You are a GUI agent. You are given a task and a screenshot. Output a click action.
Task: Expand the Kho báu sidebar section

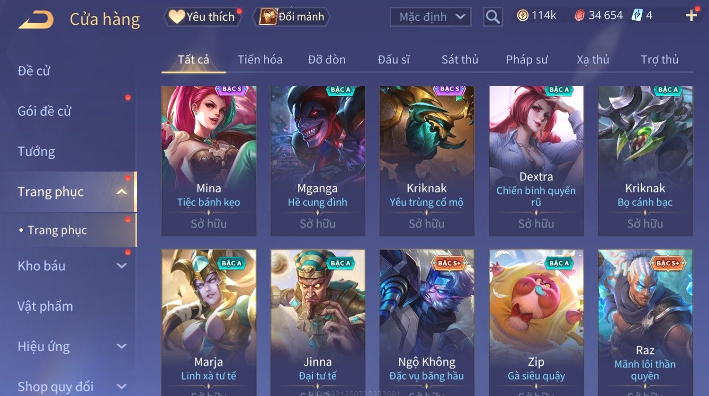pos(122,266)
